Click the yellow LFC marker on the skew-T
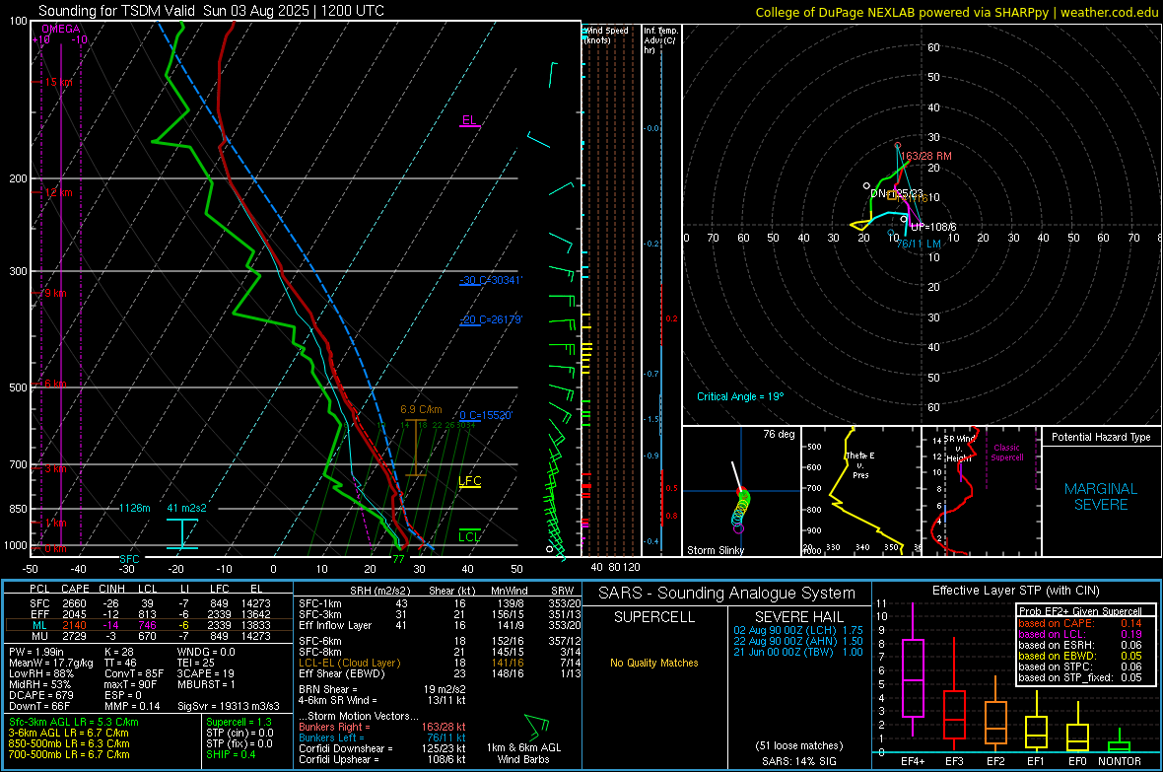Viewport: 1163px width, 772px height. coord(469,481)
